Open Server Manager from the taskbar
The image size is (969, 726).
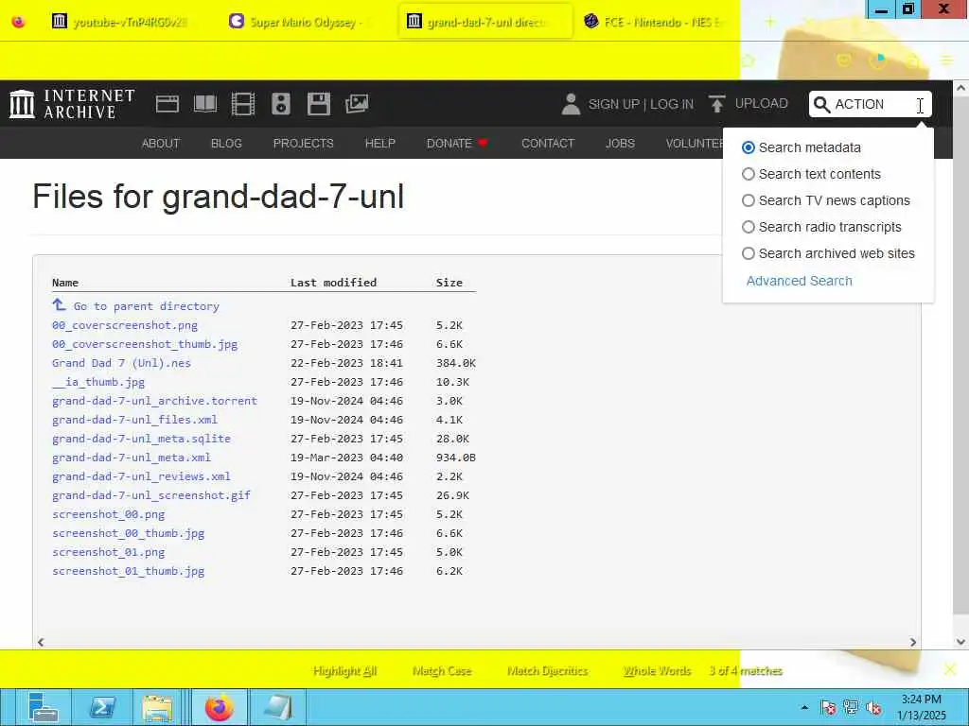[x=43, y=707]
